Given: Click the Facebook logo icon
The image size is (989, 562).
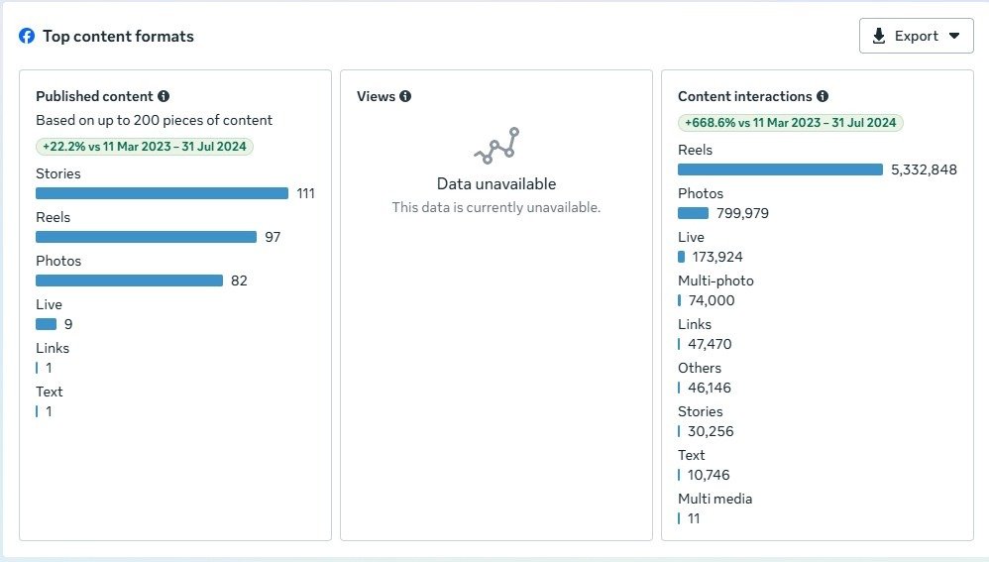Looking at the screenshot, I should pos(27,37).
